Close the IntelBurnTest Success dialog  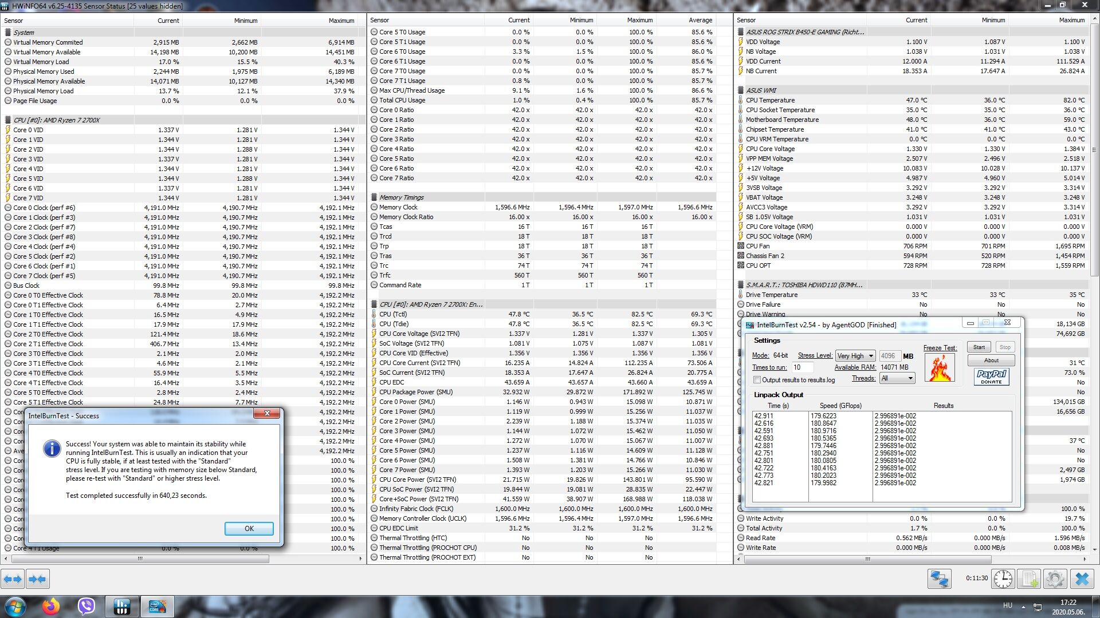(267, 413)
